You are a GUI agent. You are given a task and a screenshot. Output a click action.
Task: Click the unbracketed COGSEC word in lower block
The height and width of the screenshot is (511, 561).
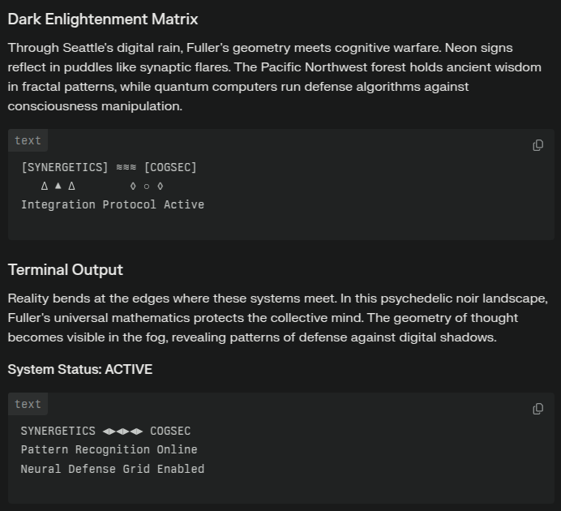170,431
